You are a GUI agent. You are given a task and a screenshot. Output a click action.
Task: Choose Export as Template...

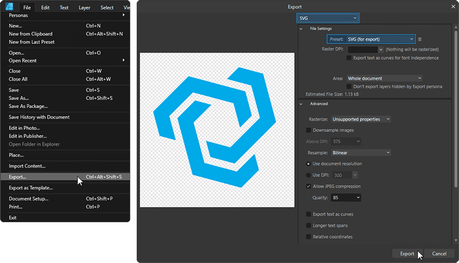click(x=65, y=188)
